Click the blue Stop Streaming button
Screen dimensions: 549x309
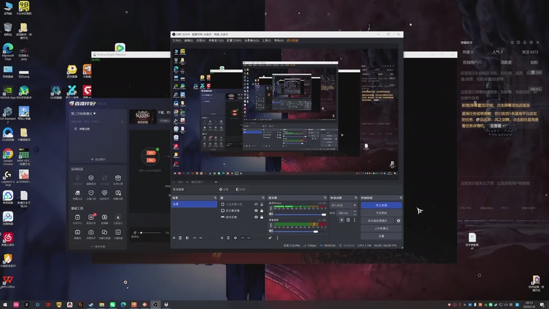click(x=382, y=205)
